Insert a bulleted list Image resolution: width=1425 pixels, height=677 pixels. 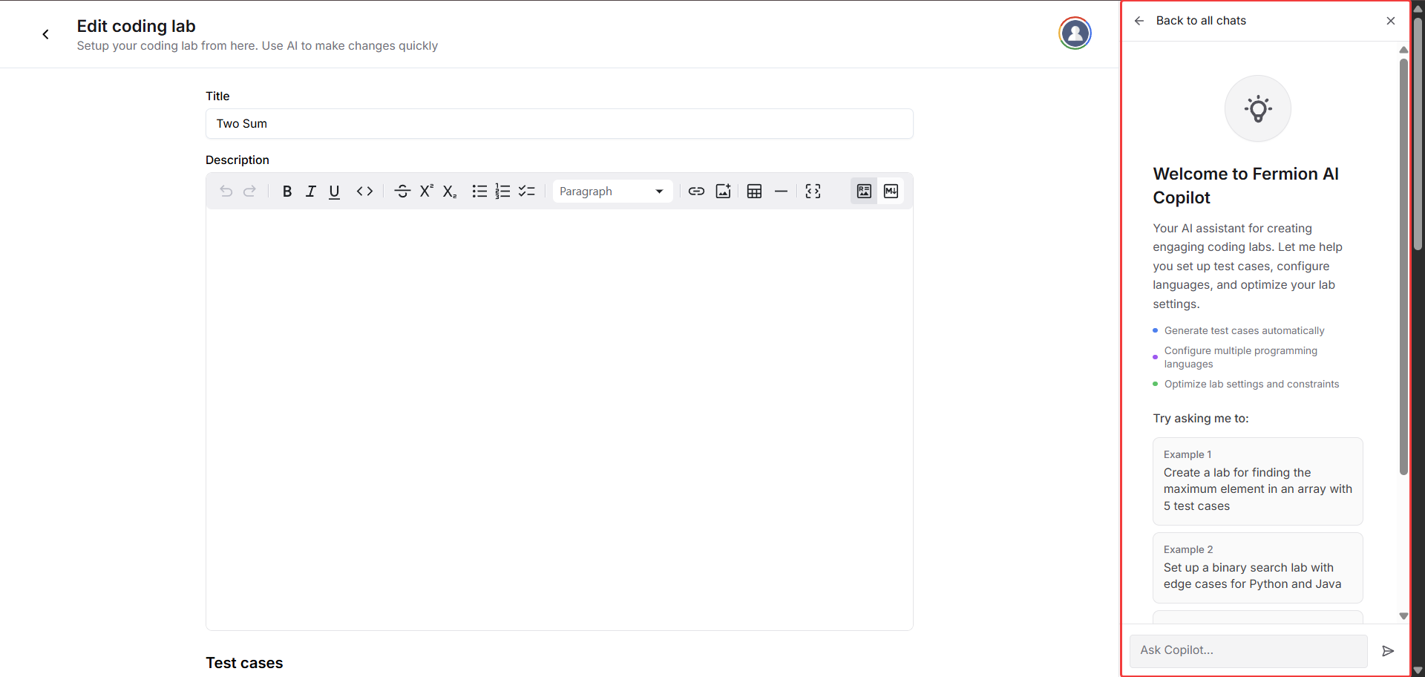tap(479, 192)
